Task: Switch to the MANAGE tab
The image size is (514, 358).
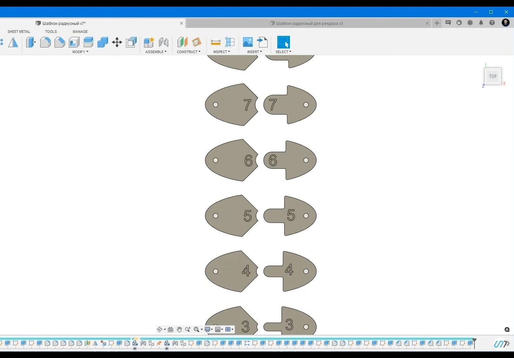Action: coord(80,32)
